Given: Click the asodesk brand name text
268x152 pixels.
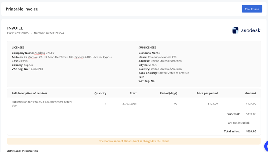Looking at the screenshot, I should pos(250,30).
